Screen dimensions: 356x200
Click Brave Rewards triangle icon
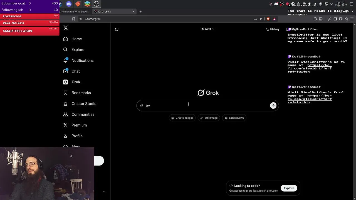(274, 19)
